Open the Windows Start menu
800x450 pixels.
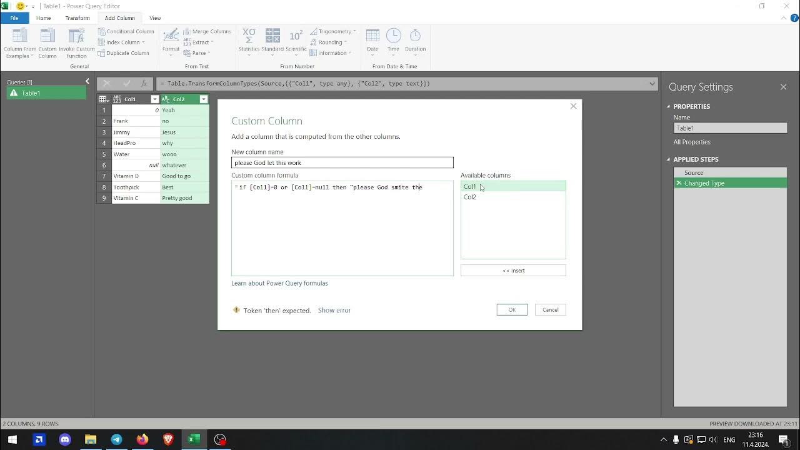12,440
